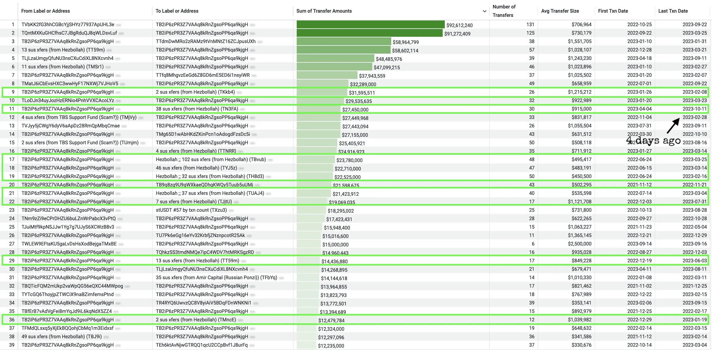712x350 pixels.
Task: Open ellipsis after TEh6ktAvNjwGTRQQ1qcU2CCpBvf1J8urFq
Action: (x=252, y=345)
